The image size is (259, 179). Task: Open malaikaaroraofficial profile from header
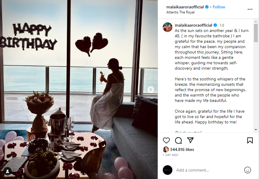pos(185,7)
